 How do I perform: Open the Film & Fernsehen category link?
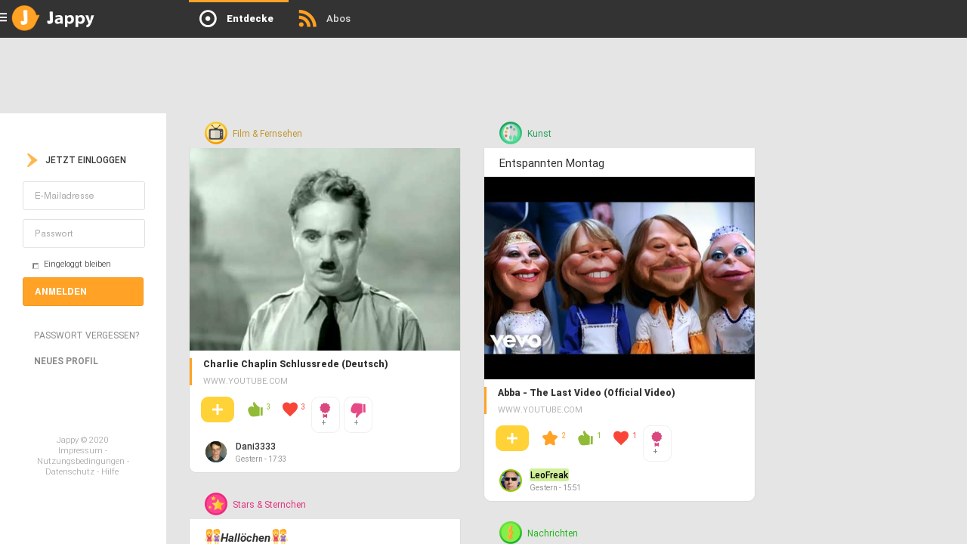[x=267, y=134]
